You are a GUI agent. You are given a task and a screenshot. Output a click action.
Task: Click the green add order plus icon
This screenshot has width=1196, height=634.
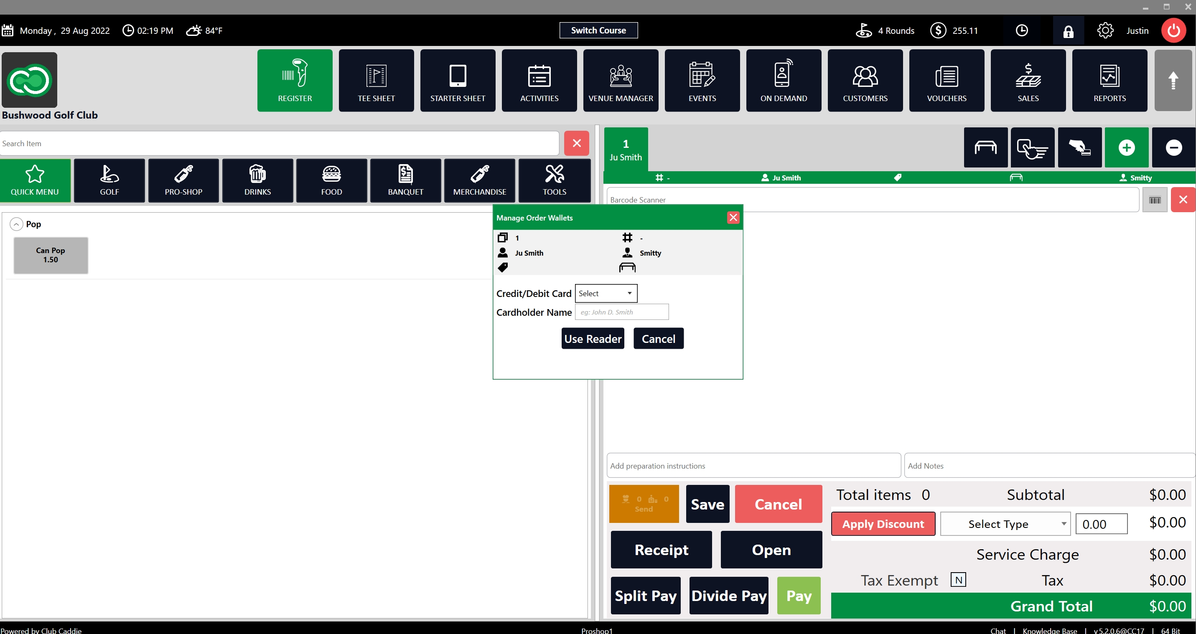(1126, 147)
